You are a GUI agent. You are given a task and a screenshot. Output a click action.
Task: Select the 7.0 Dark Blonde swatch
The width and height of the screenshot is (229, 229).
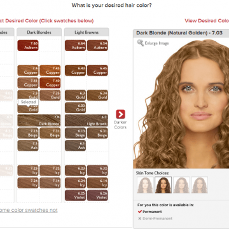point(39,120)
